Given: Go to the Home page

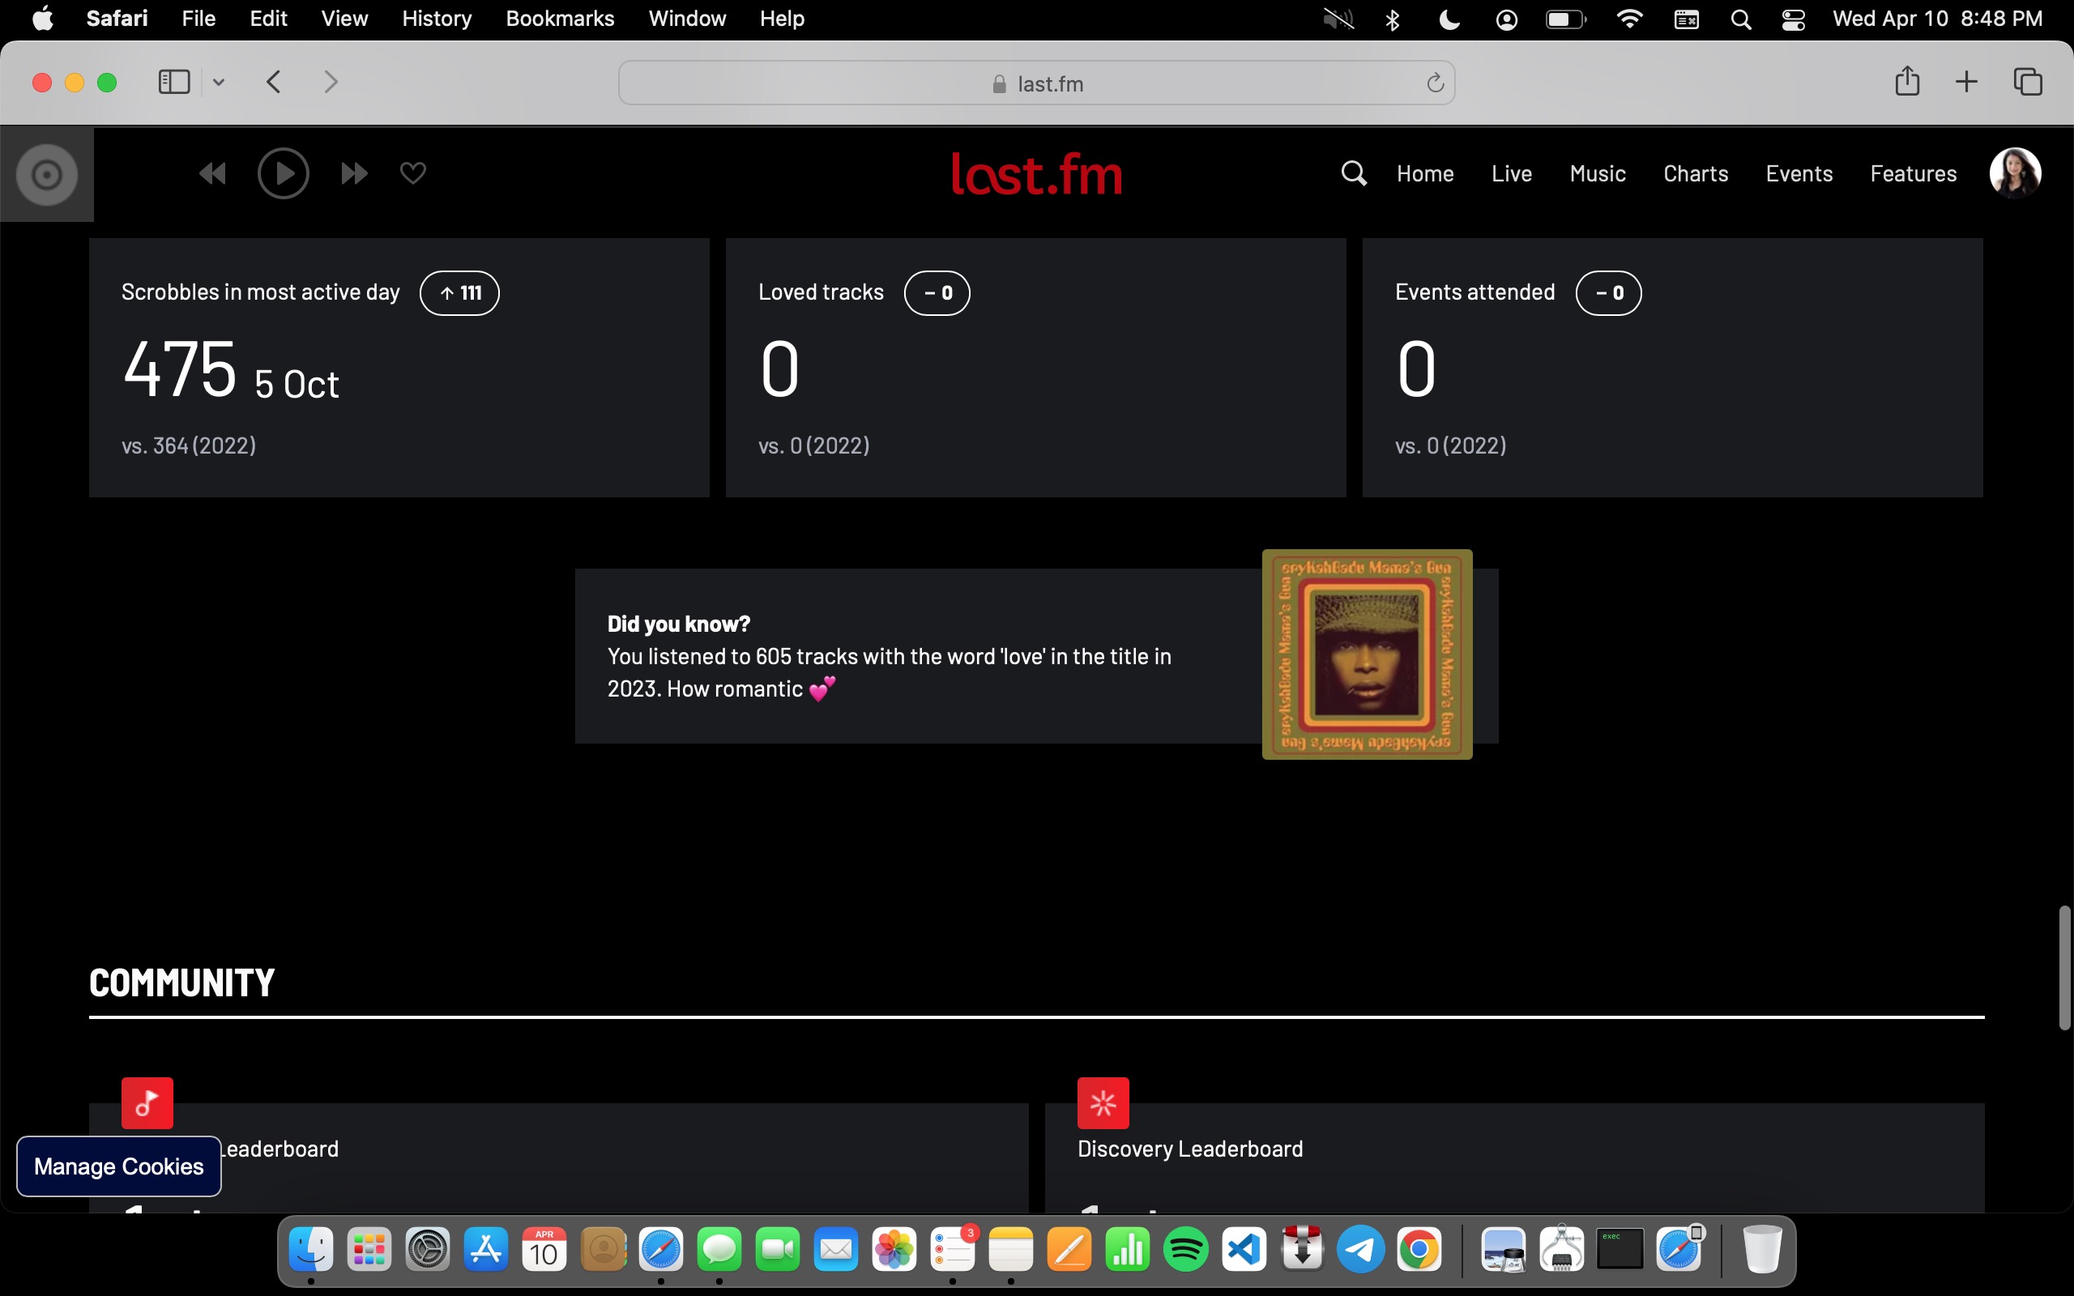Looking at the screenshot, I should pos(1424,174).
